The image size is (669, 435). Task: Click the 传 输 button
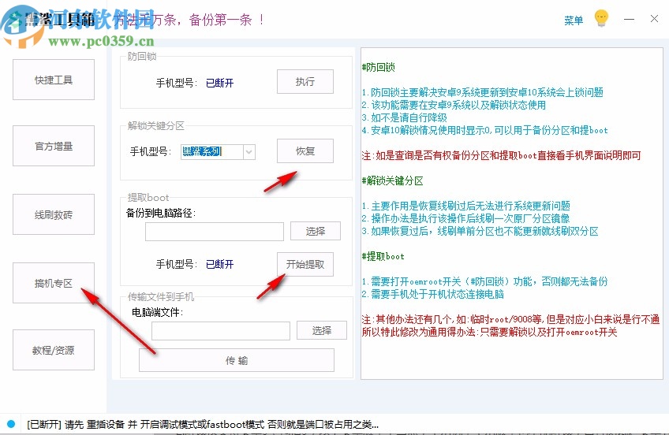[237, 360]
